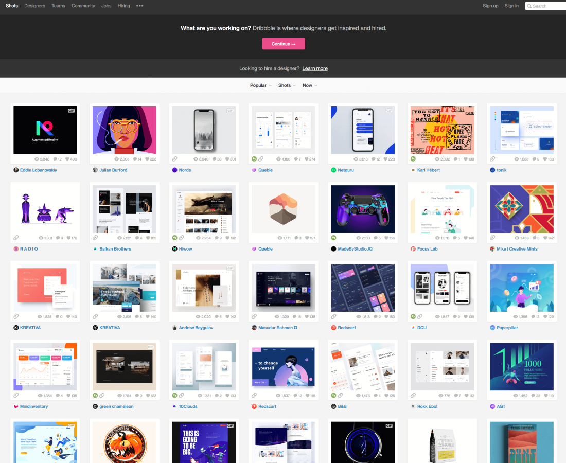The width and height of the screenshot is (566, 463).
Task: Click the comments icon on Eddie Lobanovskiy's shot
Action: click(x=55, y=159)
